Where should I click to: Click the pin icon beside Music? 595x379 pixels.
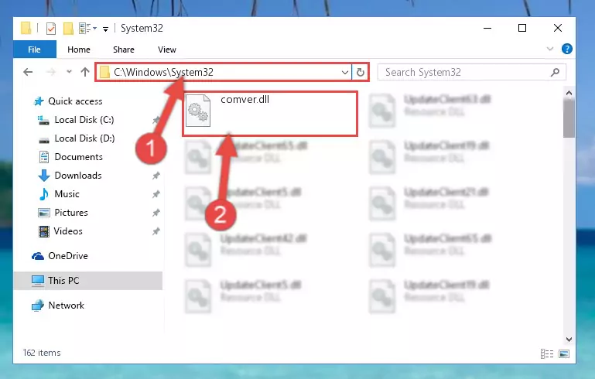coord(156,194)
